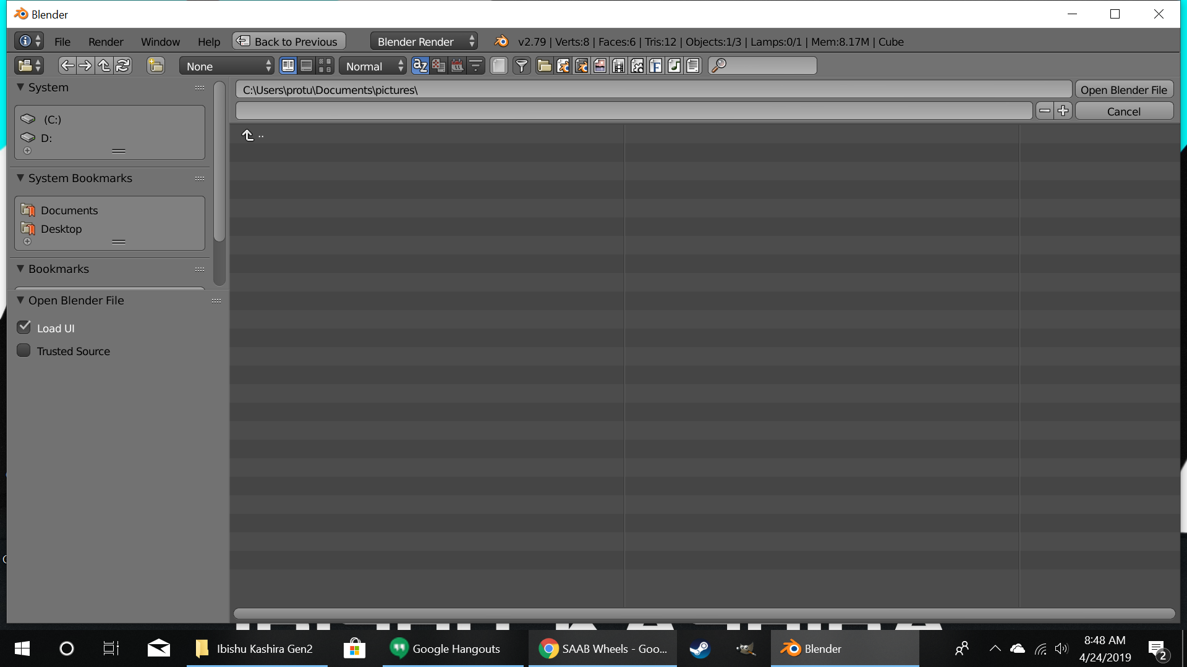Image resolution: width=1187 pixels, height=667 pixels.
Task: Toggle show hidden files button
Action: 499,65
